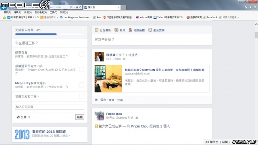Open Yahoo!奇摩電子信箱 2.0 bookmark

(169, 17)
